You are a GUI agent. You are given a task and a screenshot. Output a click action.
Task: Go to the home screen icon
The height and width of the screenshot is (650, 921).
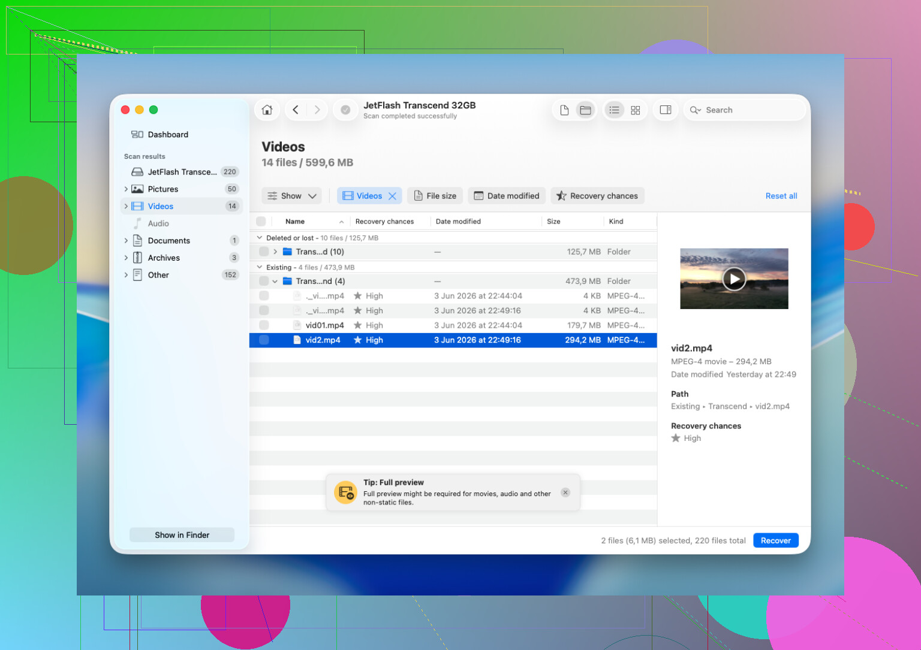pyautogui.click(x=267, y=110)
